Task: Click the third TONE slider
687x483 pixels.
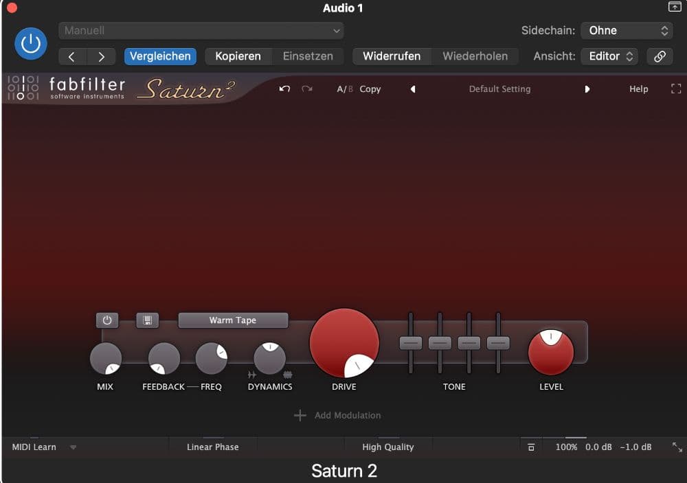Action: point(469,343)
